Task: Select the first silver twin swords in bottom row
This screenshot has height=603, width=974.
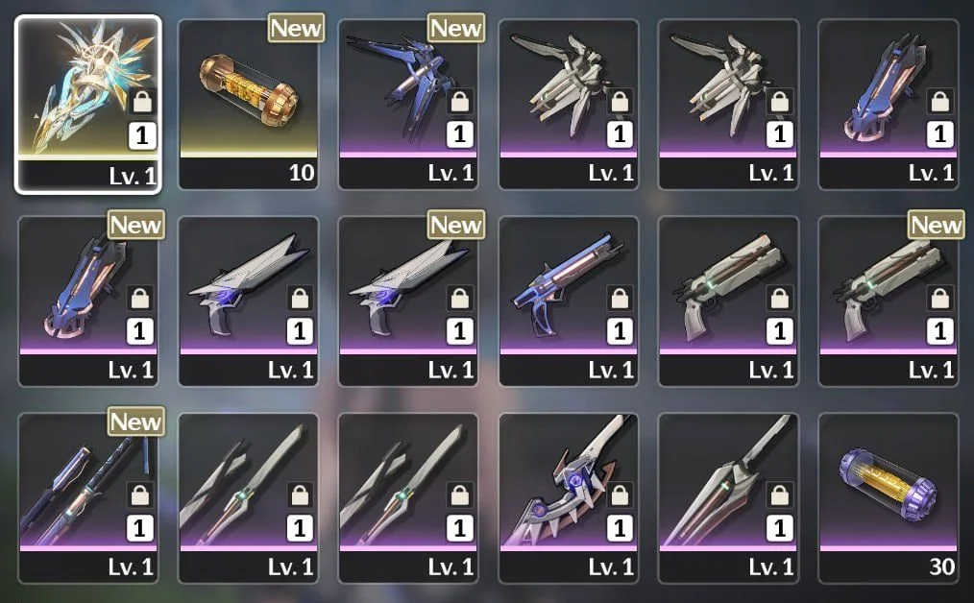Action: [249, 498]
